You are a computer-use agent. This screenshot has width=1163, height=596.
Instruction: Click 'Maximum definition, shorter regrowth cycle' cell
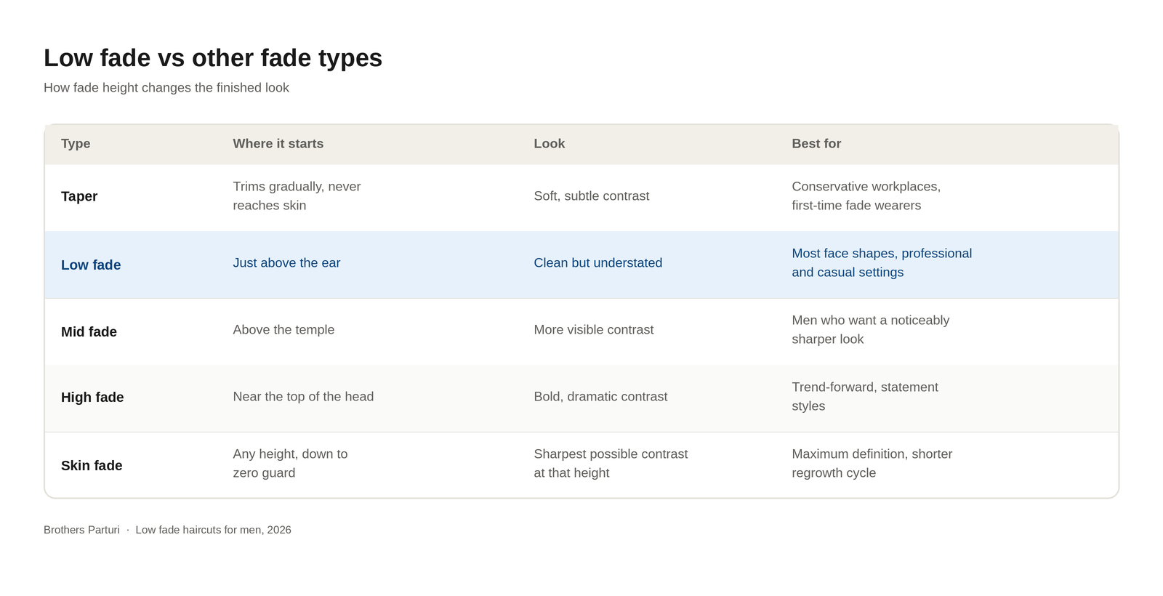pos(872,464)
